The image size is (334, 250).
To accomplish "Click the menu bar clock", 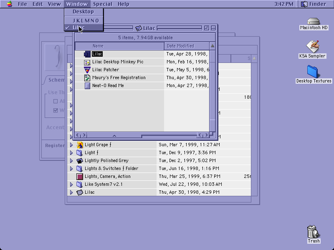I will 284,4.
